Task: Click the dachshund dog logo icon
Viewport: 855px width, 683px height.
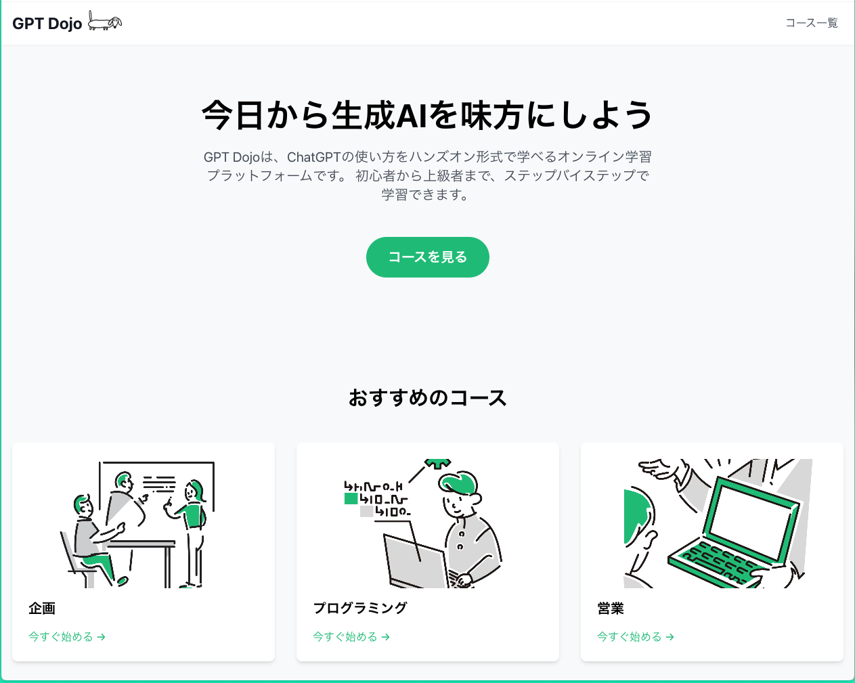Action: tap(105, 22)
